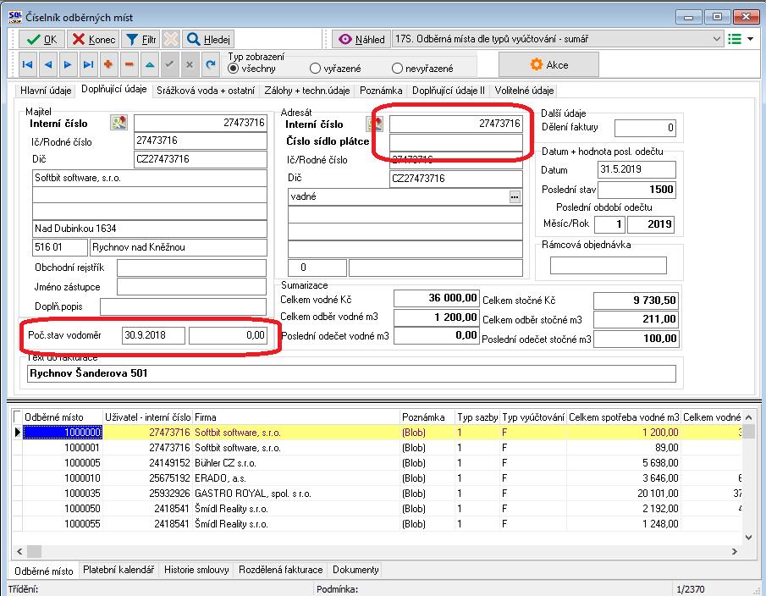The width and height of the screenshot is (766, 596).
Task: Open the Akce actions button
Action: click(548, 64)
